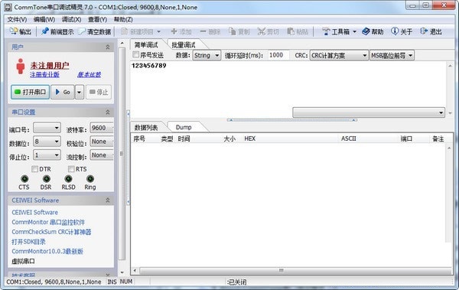Click the 复制 toolbar icon
The image size is (459, 290).
pyautogui.click(x=232, y=31)
